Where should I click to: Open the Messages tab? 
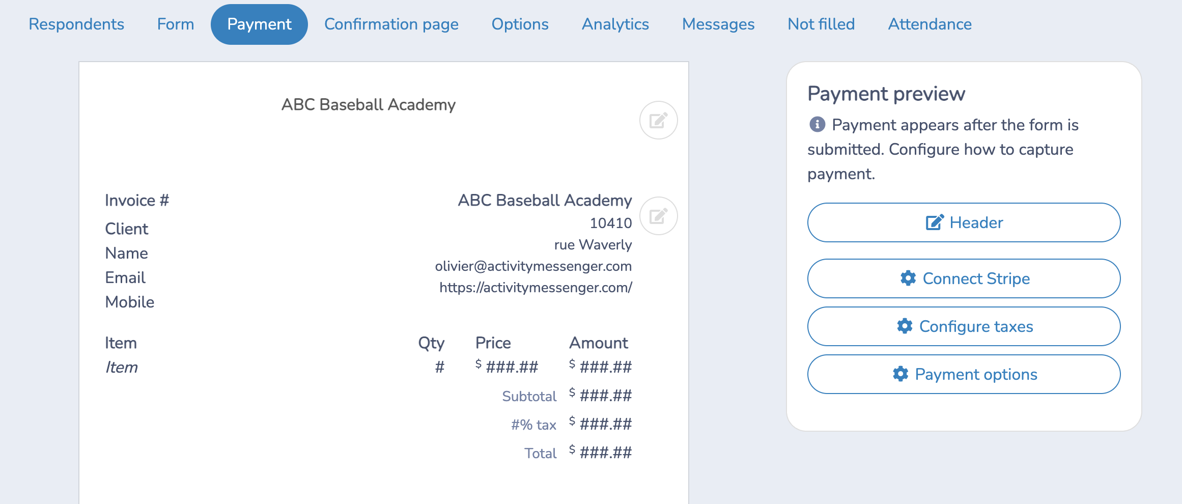[718, 24]
